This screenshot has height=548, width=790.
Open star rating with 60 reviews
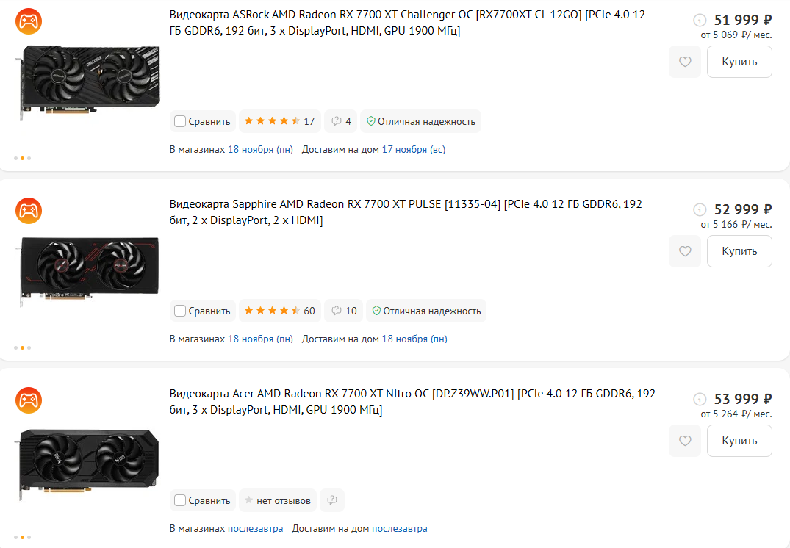pos(280,311)
